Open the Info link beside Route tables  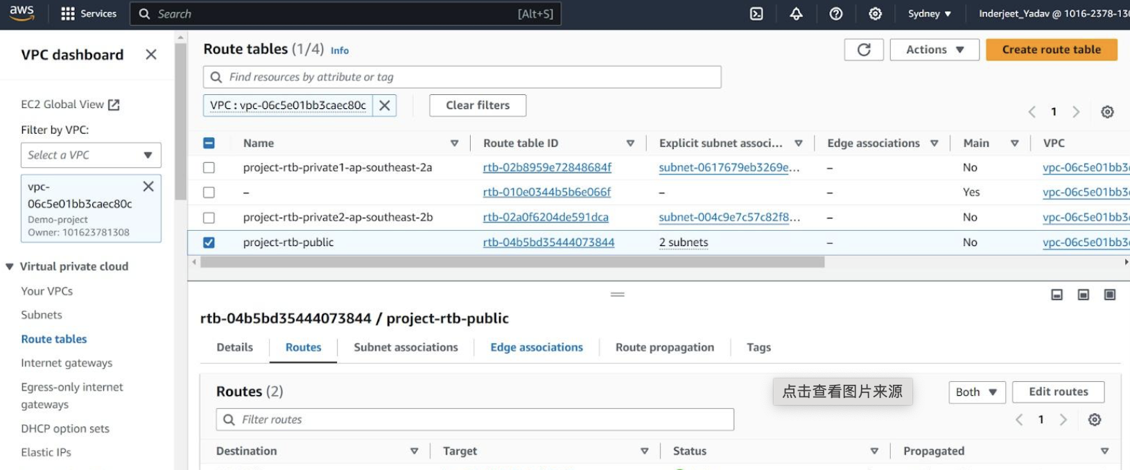coord(340,51)
